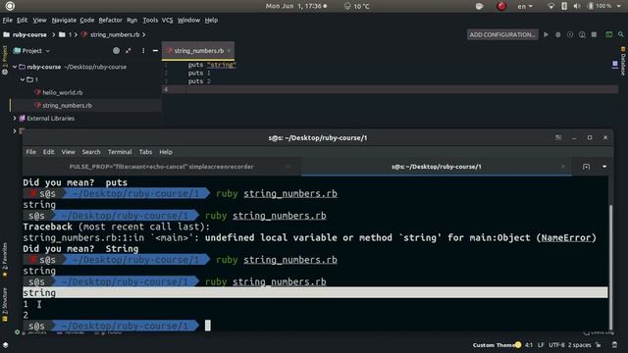Collapse ruby-course root folder
Screen dimensions: 628x353
point(15,67)
